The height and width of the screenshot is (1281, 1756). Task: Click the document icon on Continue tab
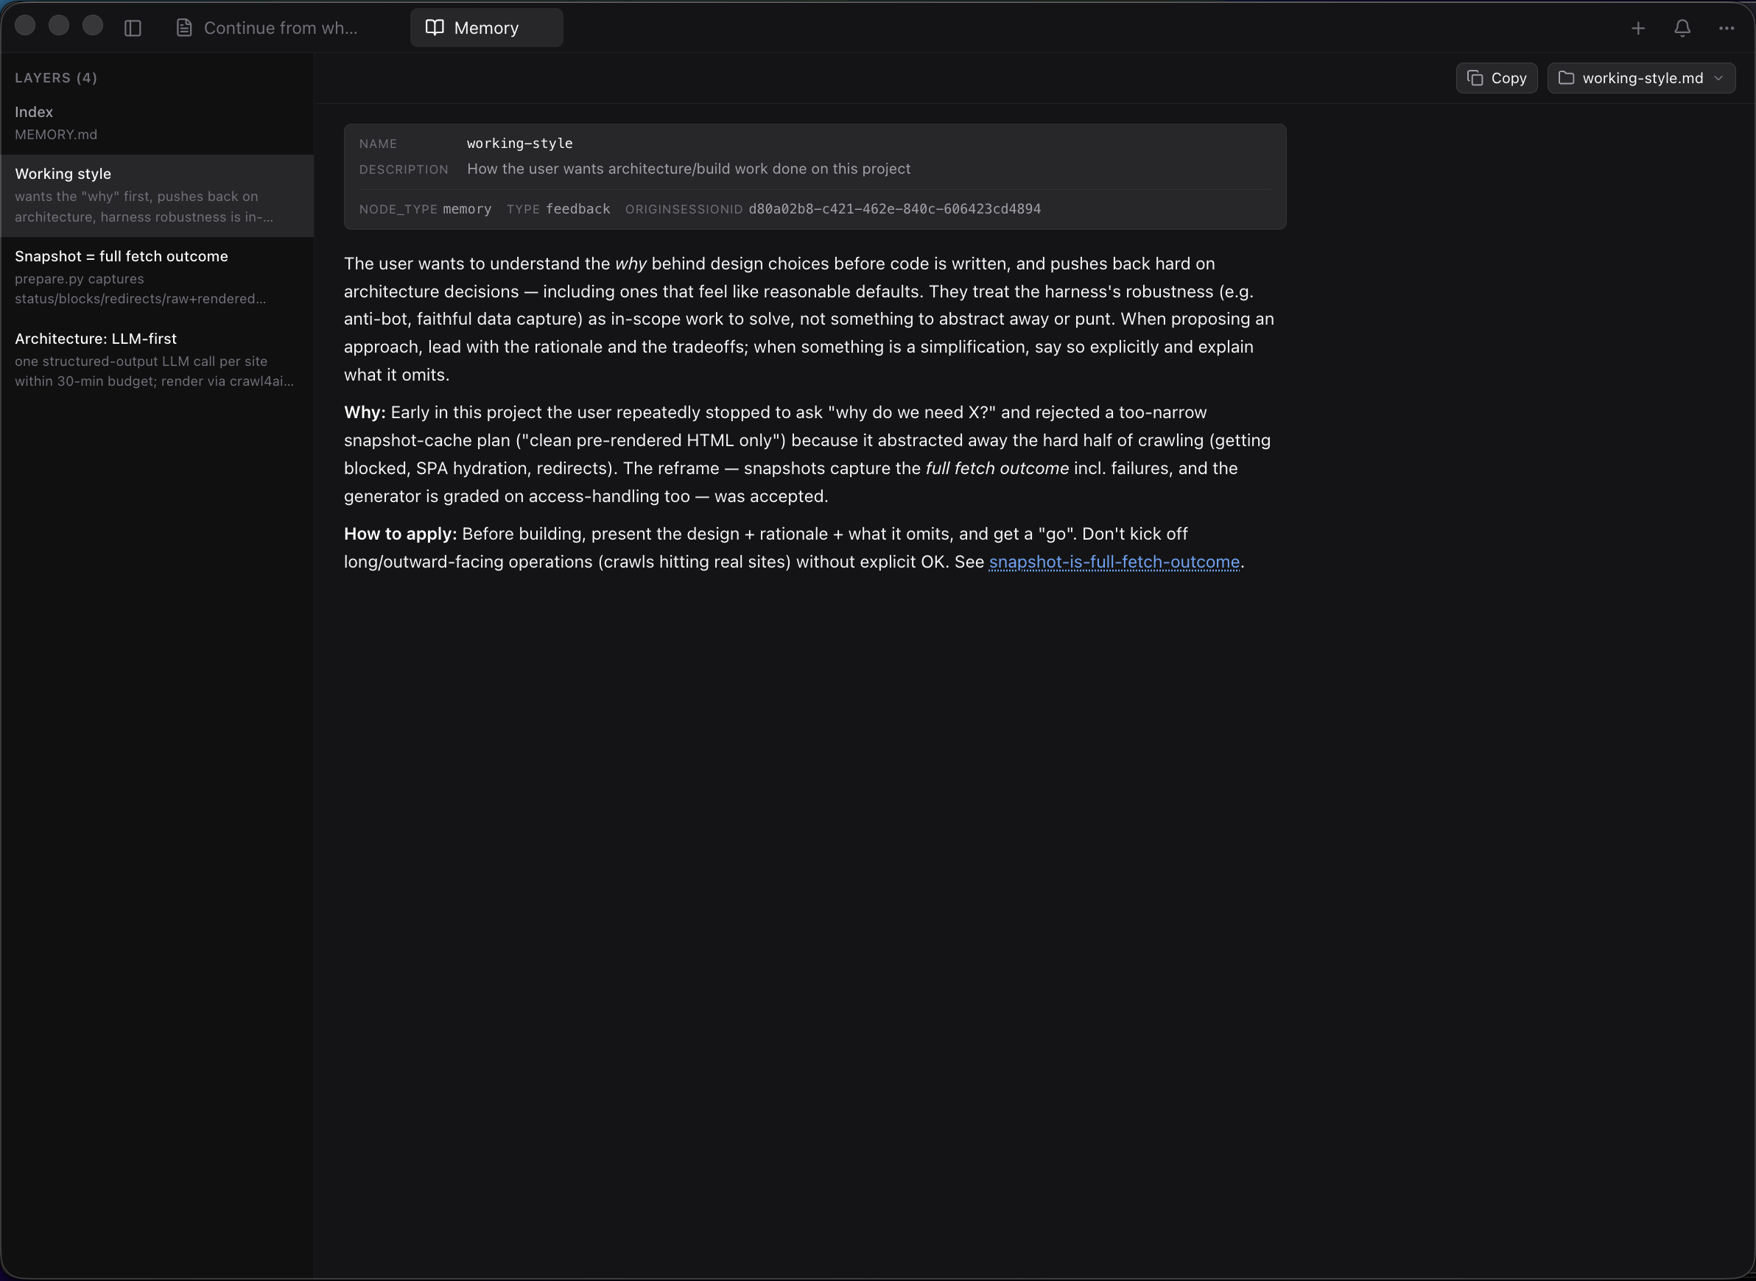coord(184,28)
